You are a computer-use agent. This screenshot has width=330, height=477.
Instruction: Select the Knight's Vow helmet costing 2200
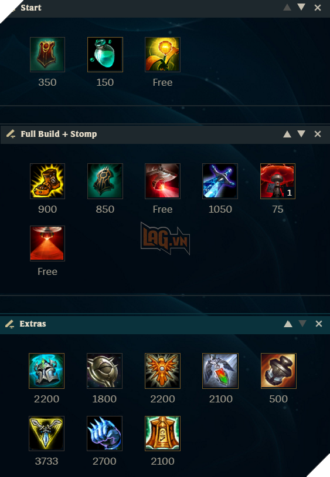[x=46, y=371]
